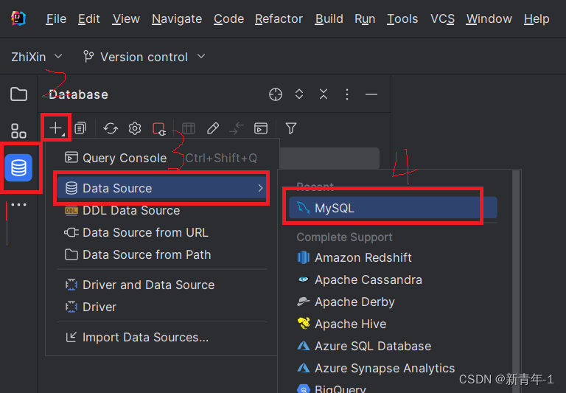Open the Filter funnel icon
This screenshot has width=566, height=393.
click(x=291, y=128)
